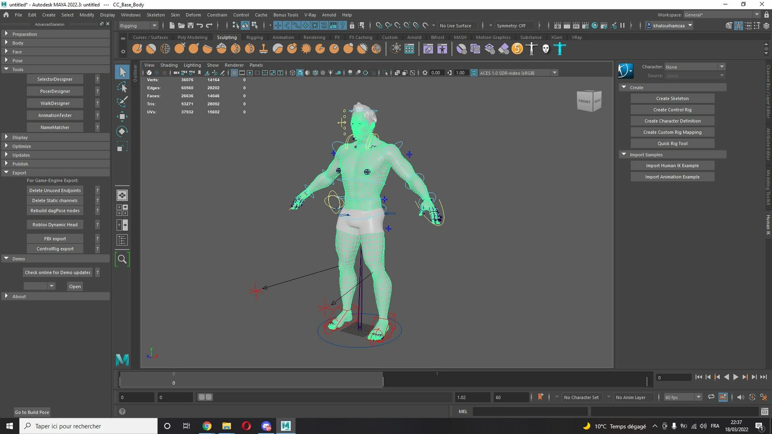This screenshot has width=772, height=434.
Task: Click the cyan T-pose shelf icon
Action: tap(560, 49)
